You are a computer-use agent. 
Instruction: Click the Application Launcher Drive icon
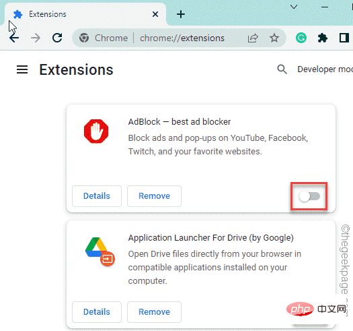(100, 251)
